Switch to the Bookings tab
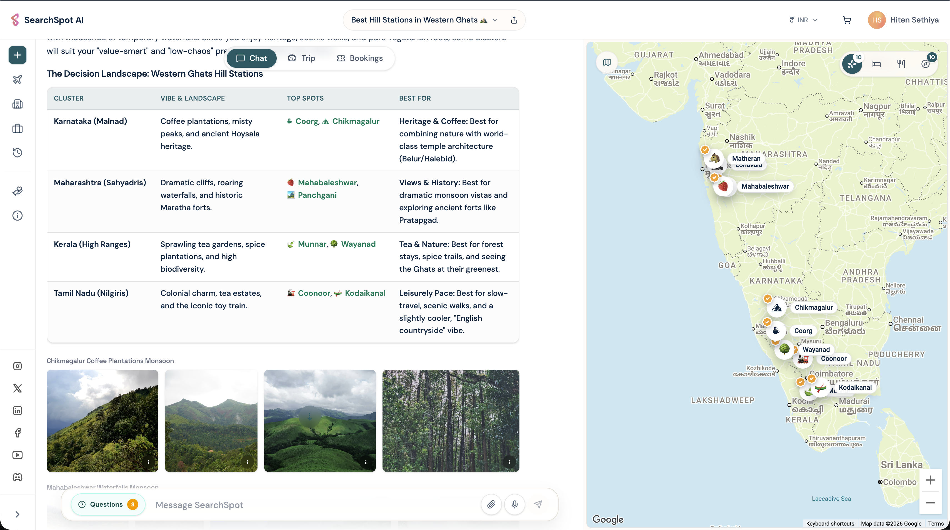The image size is (950, 530). point(360,58)
